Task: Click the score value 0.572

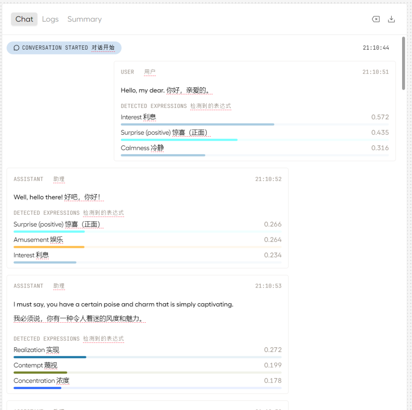Action: point(380,117)
